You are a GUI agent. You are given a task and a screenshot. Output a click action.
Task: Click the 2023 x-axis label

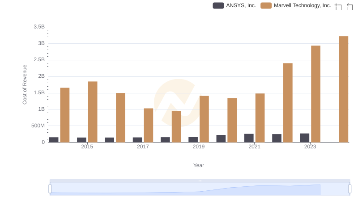coord(310,147)
